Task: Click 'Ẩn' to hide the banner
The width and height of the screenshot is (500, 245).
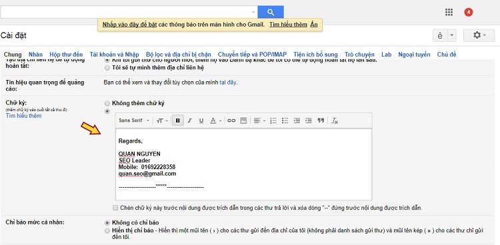Action: (314, 25)
